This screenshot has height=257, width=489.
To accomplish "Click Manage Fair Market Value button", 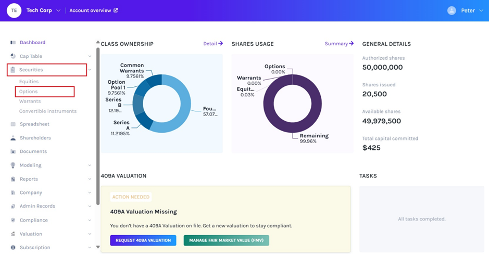I will click(x=226, y=240).
